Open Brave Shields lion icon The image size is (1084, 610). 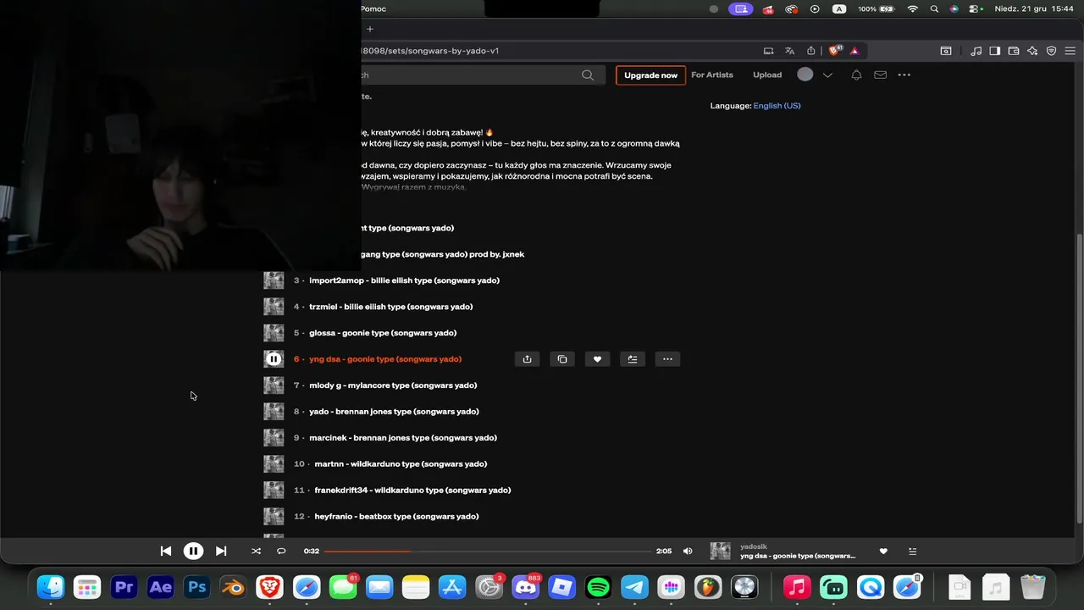click(835, 51)
